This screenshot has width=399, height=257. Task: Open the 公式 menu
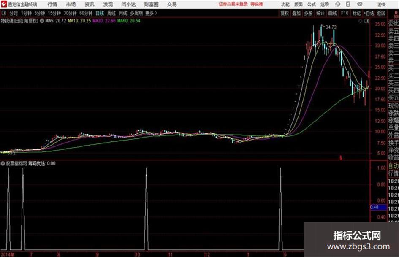coord(311,4)
